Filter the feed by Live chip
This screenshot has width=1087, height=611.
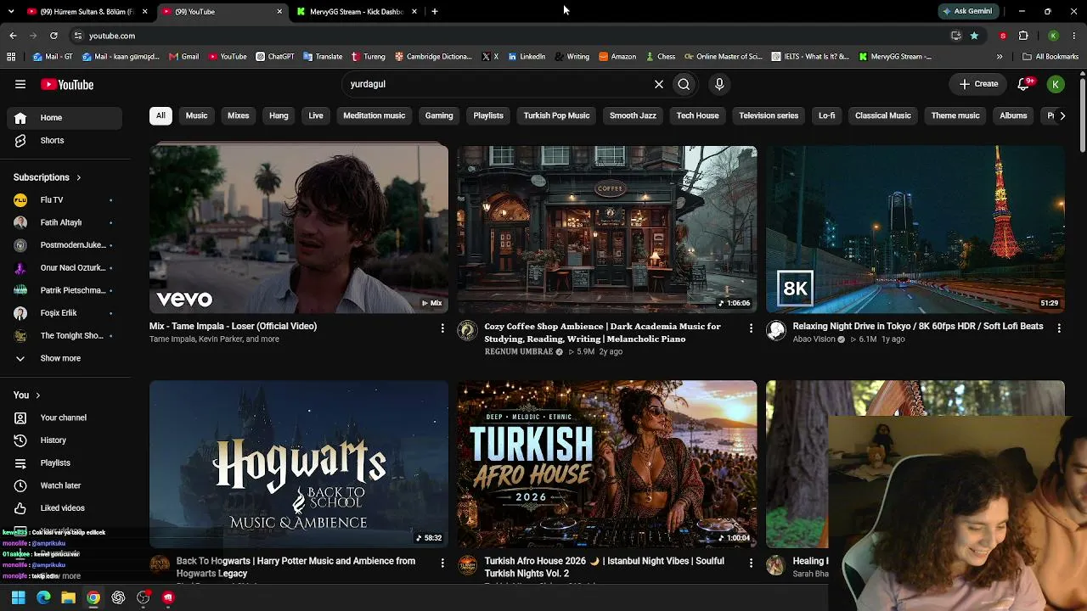(316, 115)
